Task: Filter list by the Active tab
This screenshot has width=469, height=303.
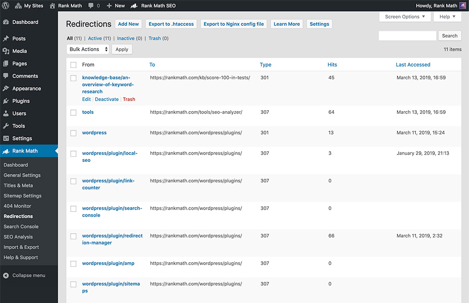Action: click(x=95, y=38)
